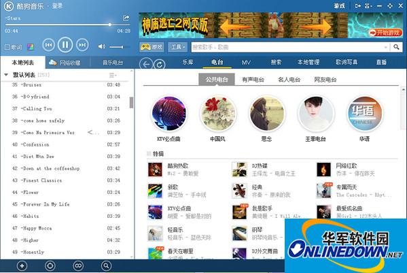Open the 本地管理 tab

click(308, 62)
